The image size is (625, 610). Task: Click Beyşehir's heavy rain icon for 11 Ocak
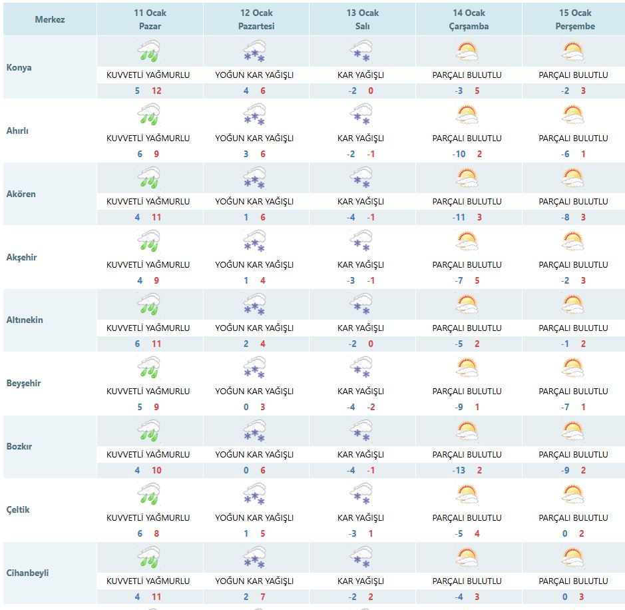click(148, 368)
